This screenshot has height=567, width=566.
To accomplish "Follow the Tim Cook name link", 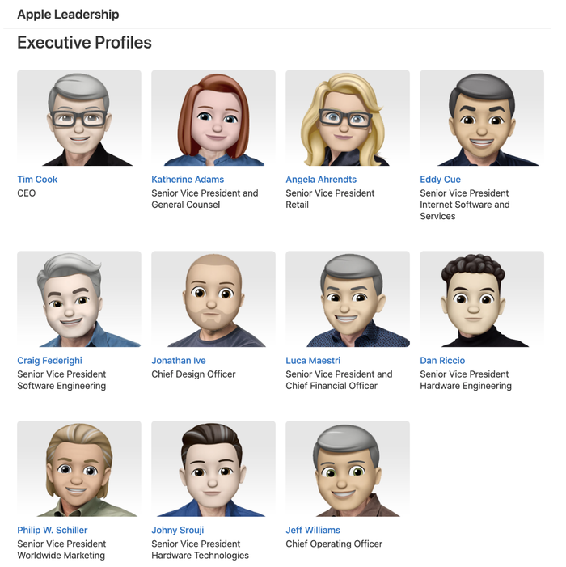I will coord(37,180).
